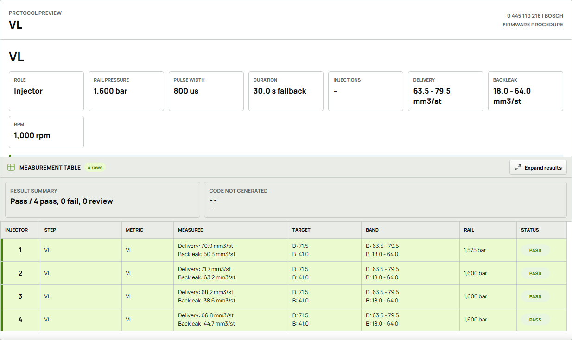This screenshot has height=340, width=572.
Task: Click injector 4 rail value 1,600 bar
Action: [x=475, y=320]
